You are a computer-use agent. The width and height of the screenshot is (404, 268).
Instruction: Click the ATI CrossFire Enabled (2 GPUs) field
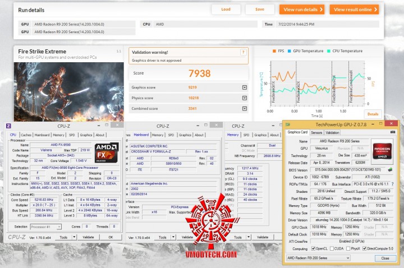(352, 241)
